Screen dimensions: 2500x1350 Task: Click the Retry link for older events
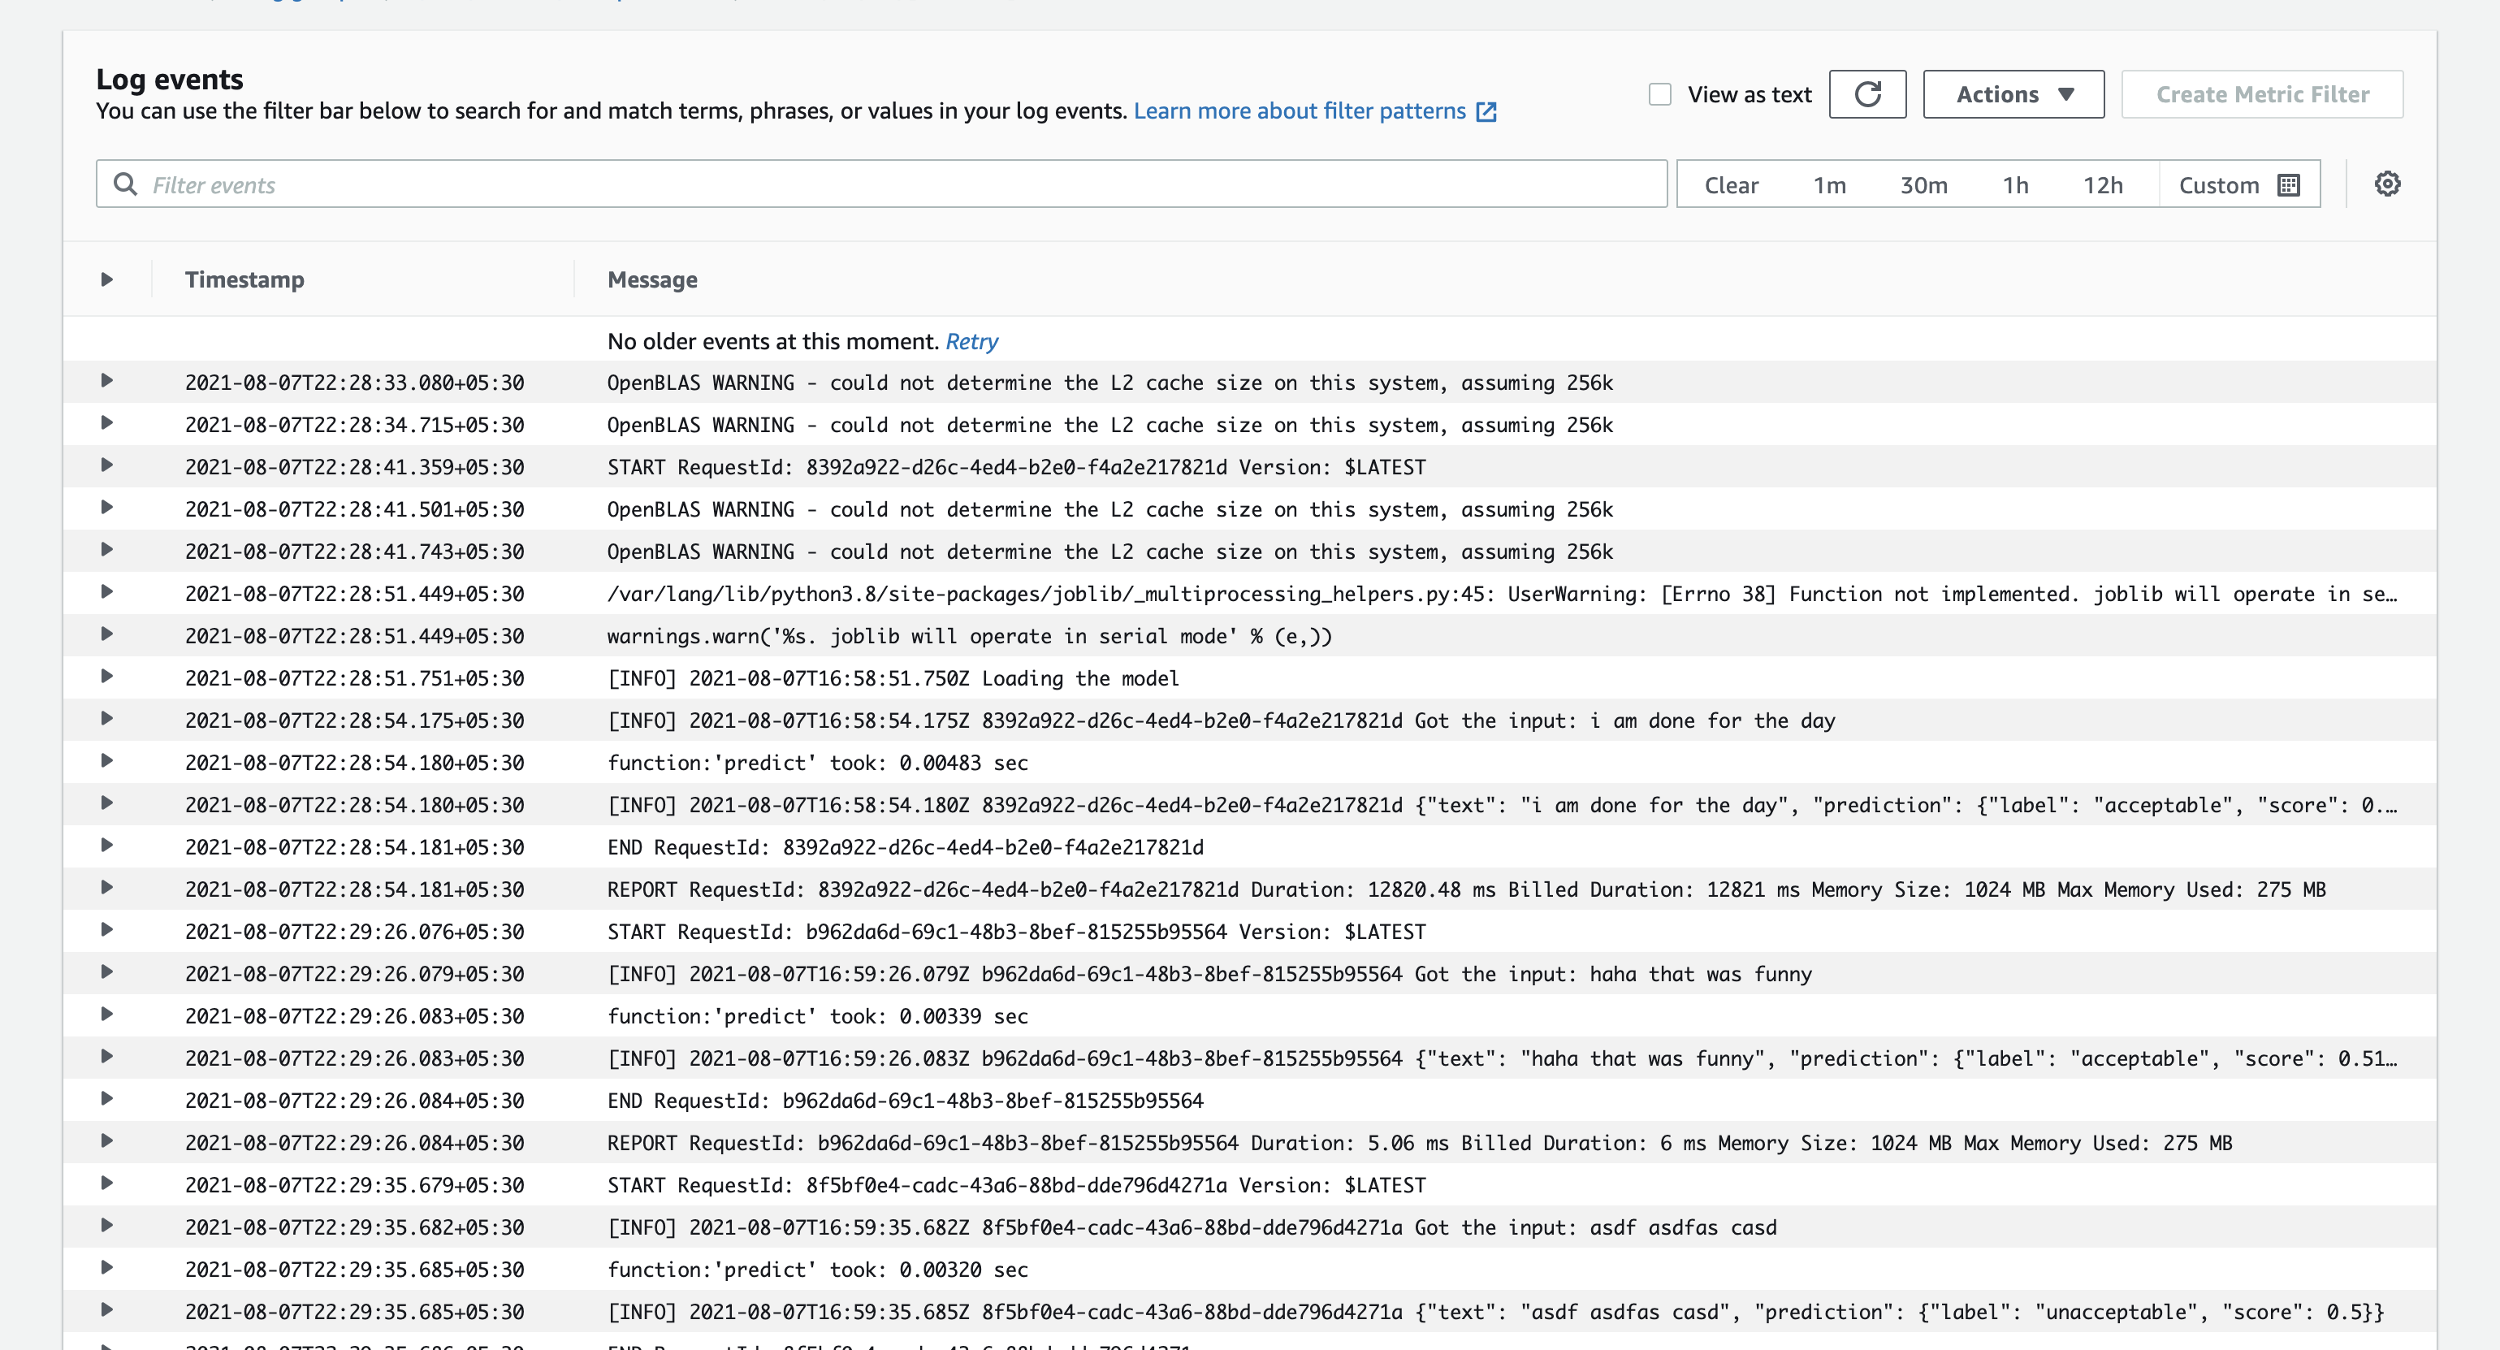(971, 342)
